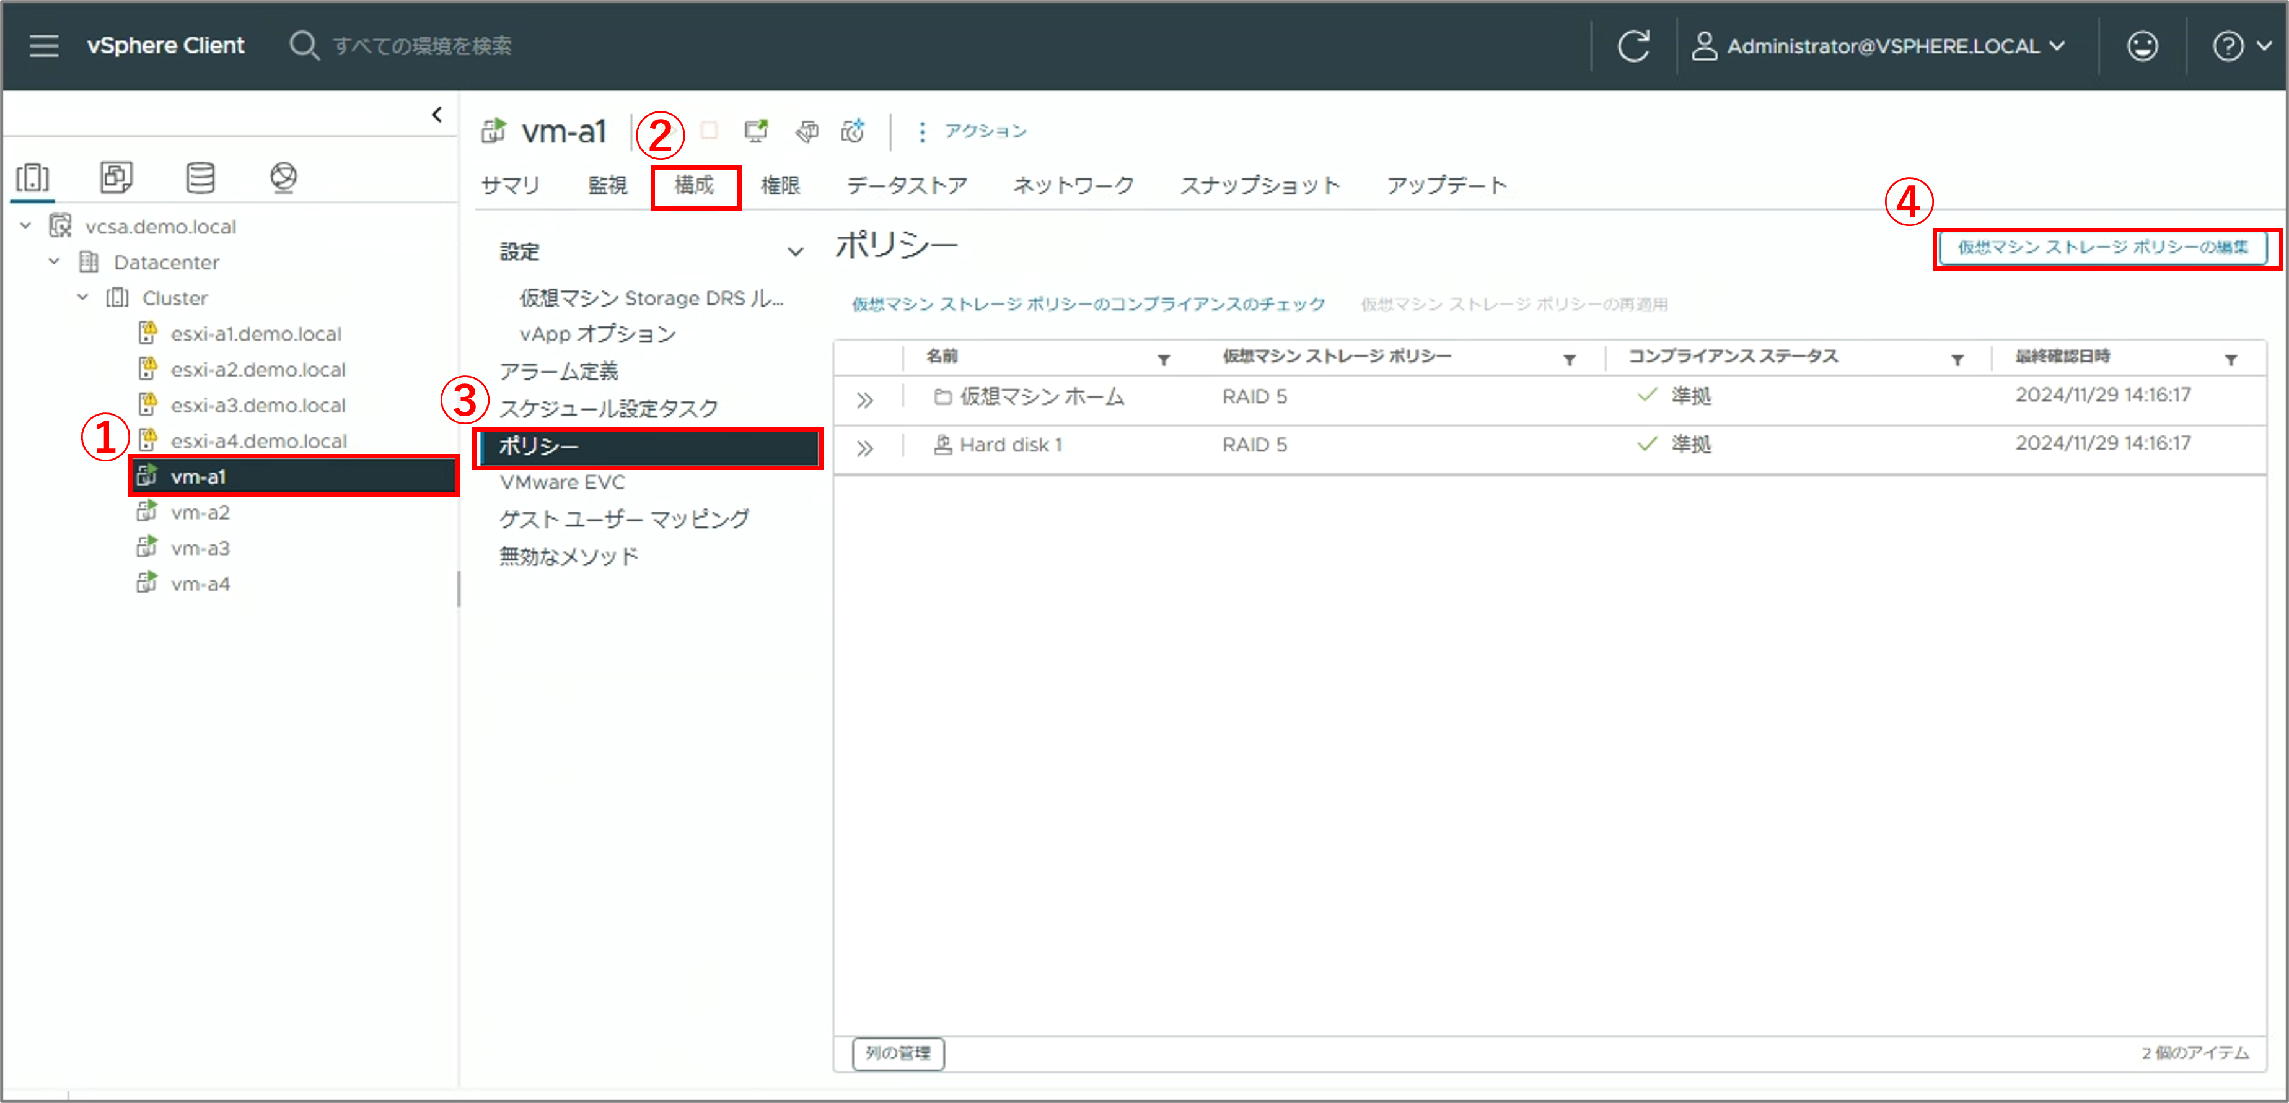Collapse the 設定 section chevron
2289x1103 pixels.
pyautogui.click(x=795, y=251)
